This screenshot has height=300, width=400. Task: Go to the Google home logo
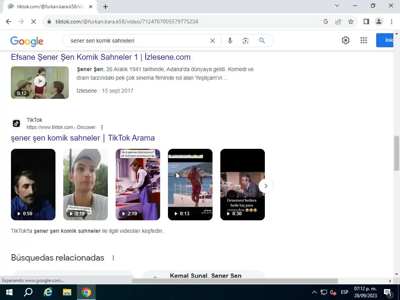click(x=27, y=41)
